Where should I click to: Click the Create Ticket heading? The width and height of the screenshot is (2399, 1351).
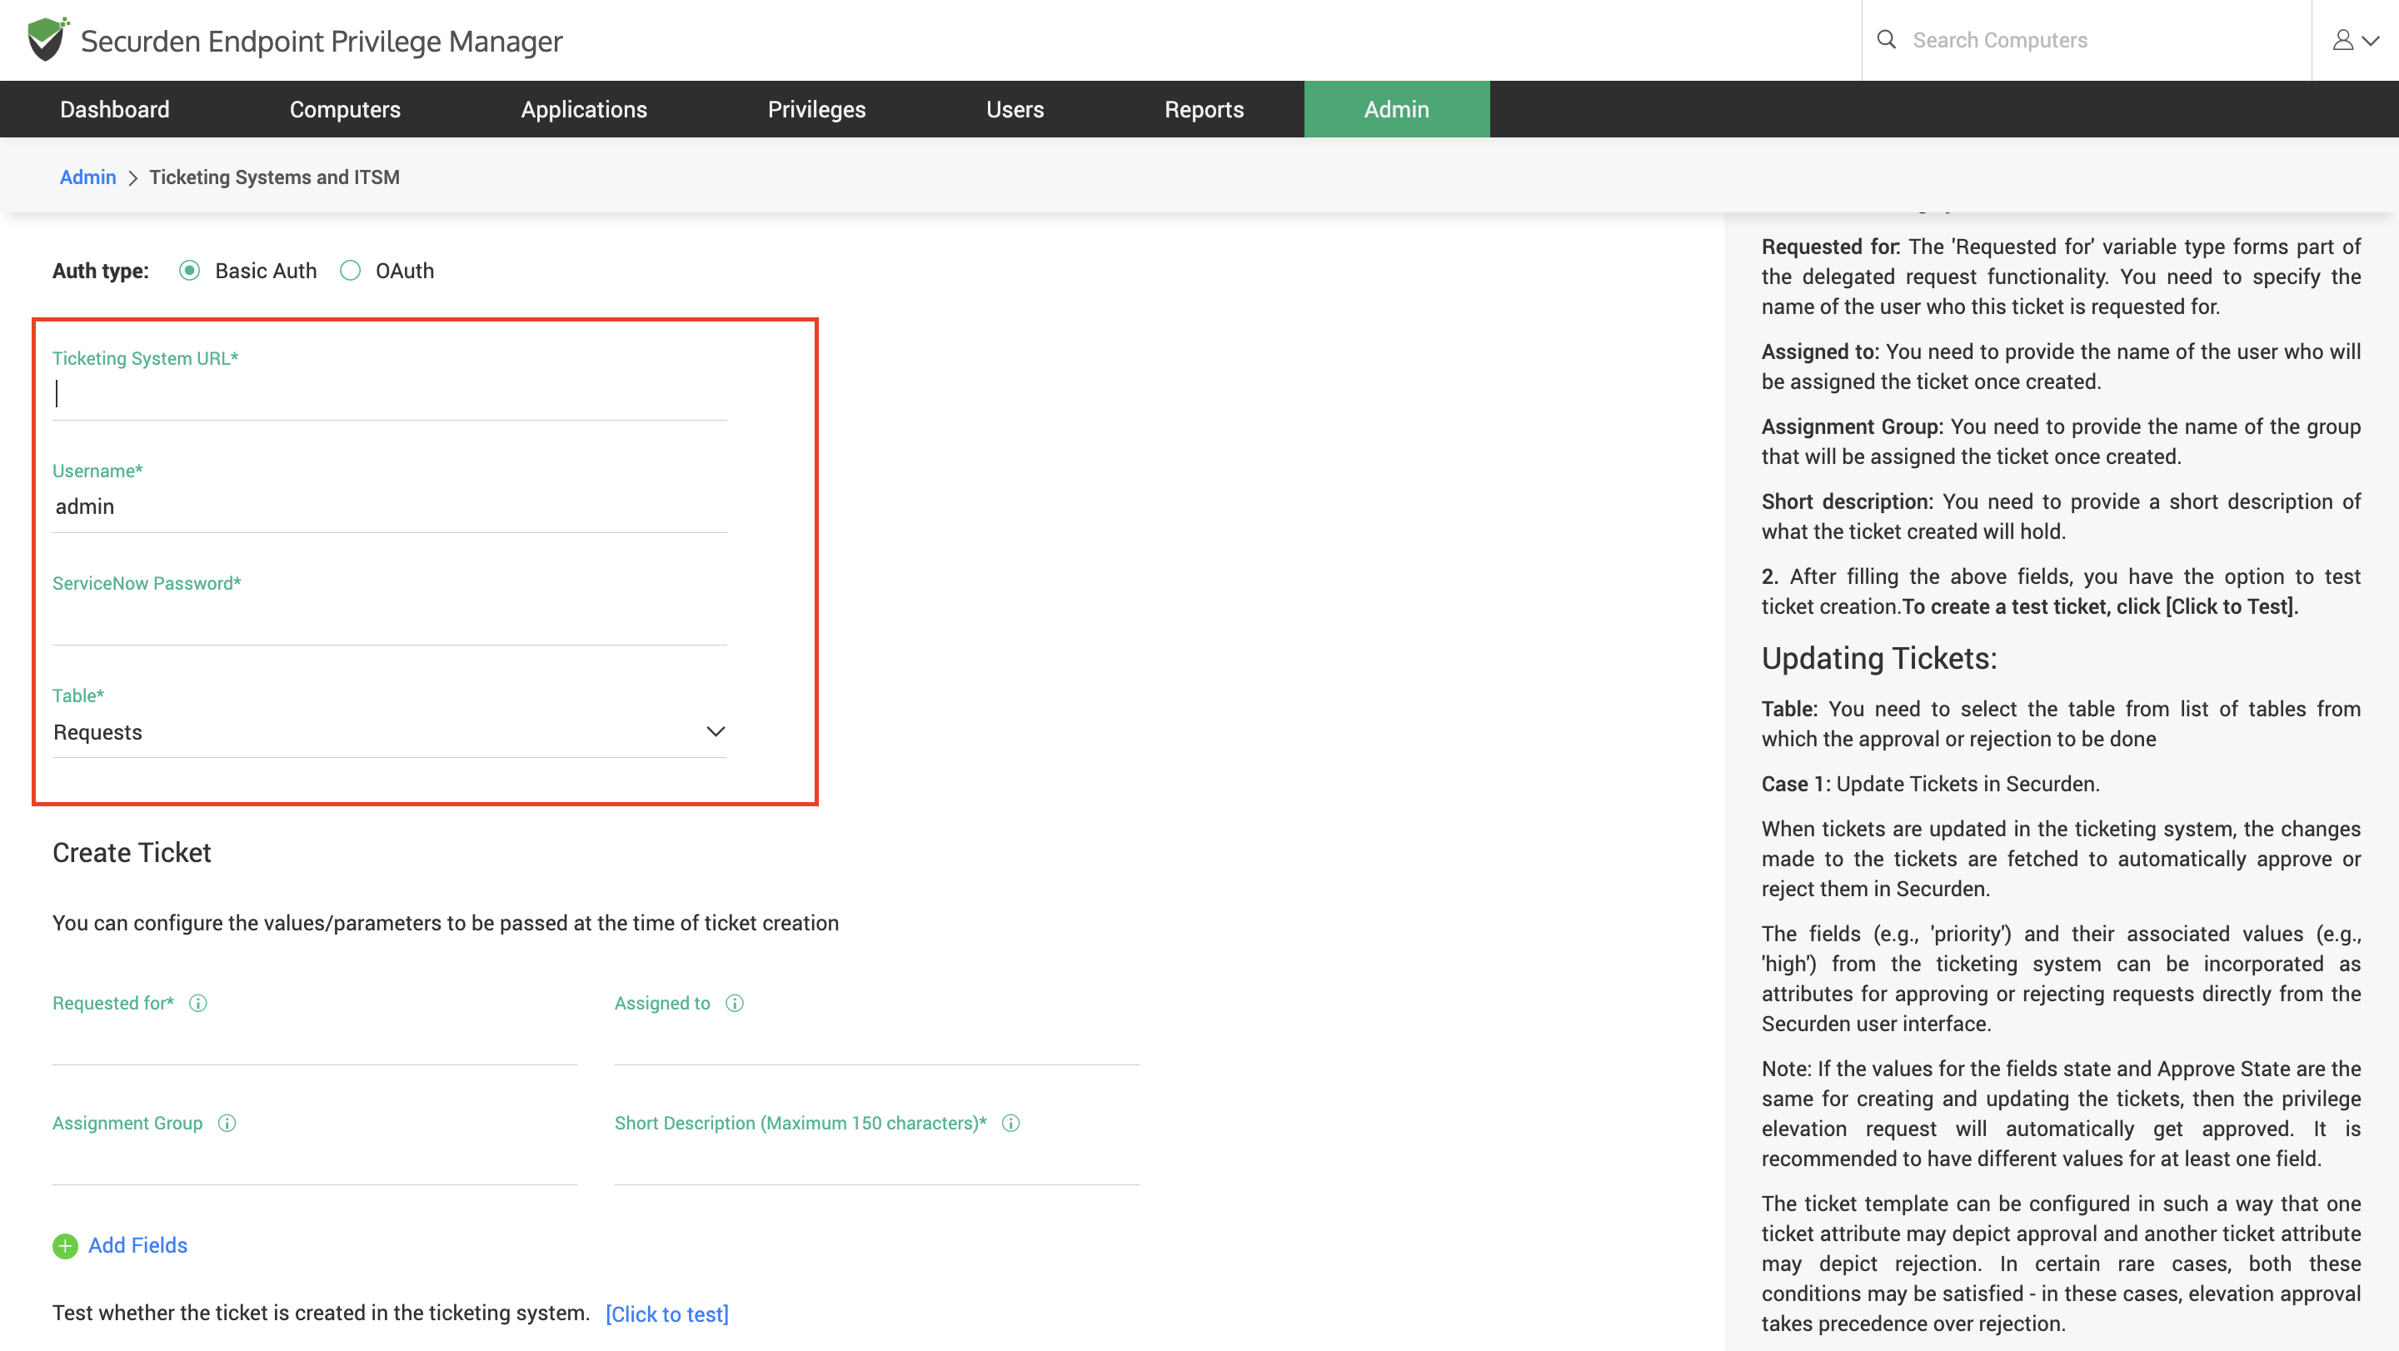click(x=132, y=853)
